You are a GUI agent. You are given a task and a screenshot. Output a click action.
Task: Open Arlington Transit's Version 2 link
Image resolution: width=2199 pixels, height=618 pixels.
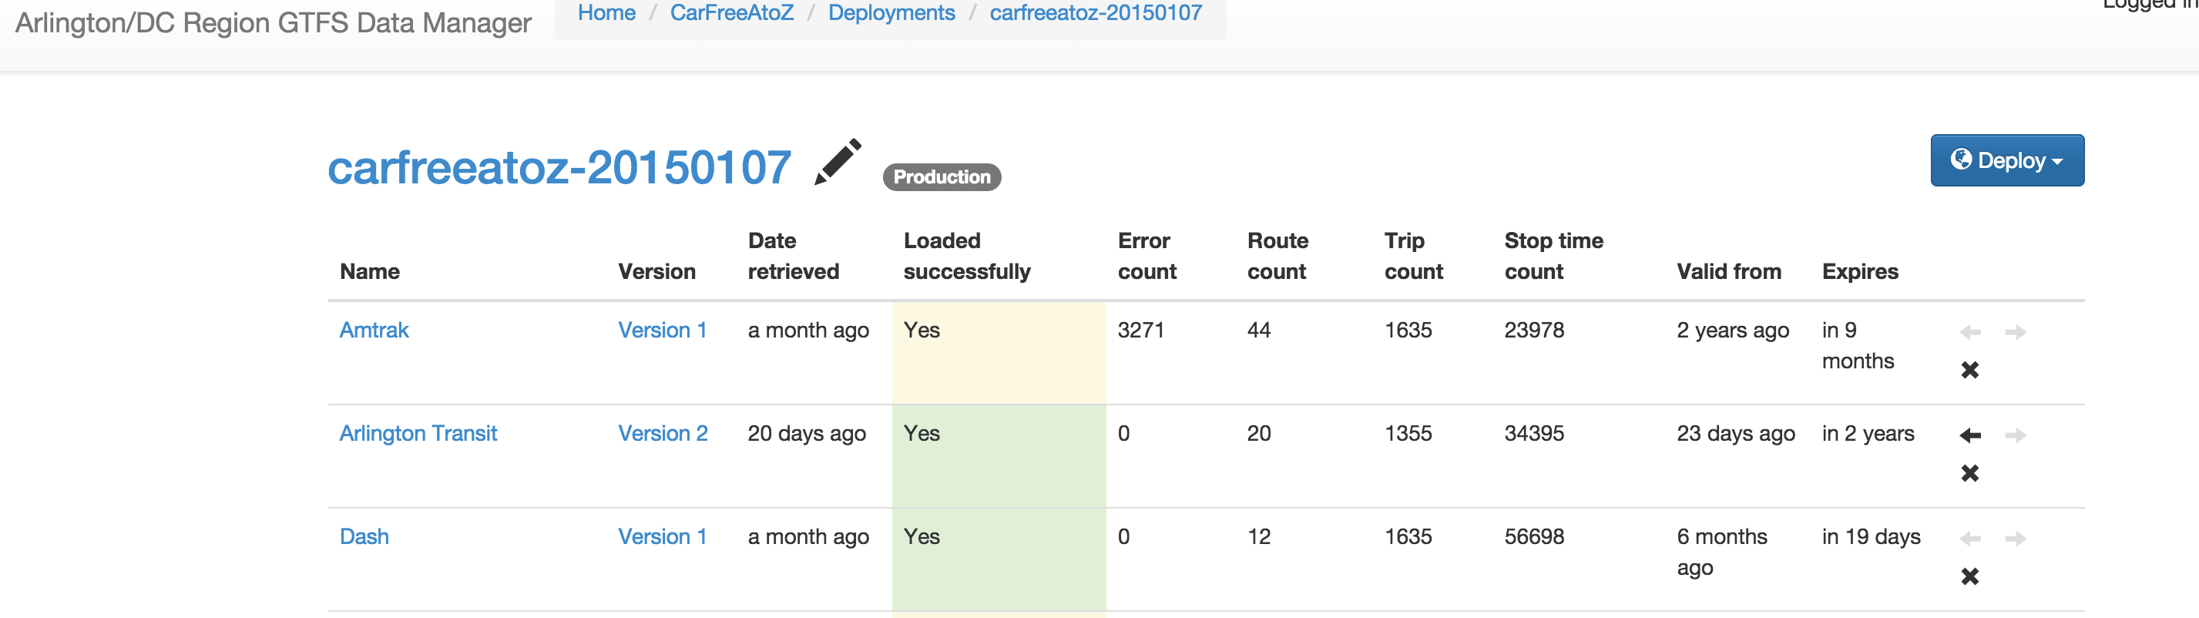click(x=663, y=434)
